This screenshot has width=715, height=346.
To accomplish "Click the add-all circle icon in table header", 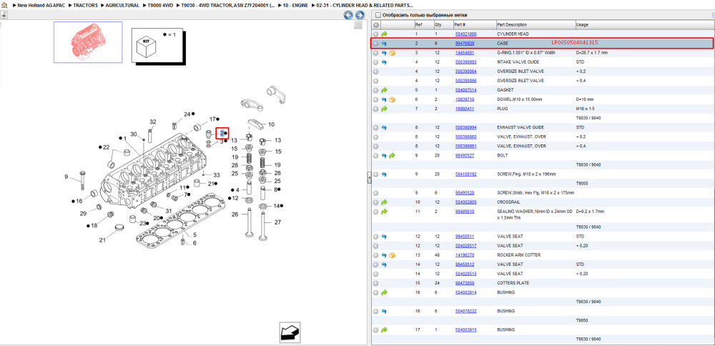I will pos(376,24).
